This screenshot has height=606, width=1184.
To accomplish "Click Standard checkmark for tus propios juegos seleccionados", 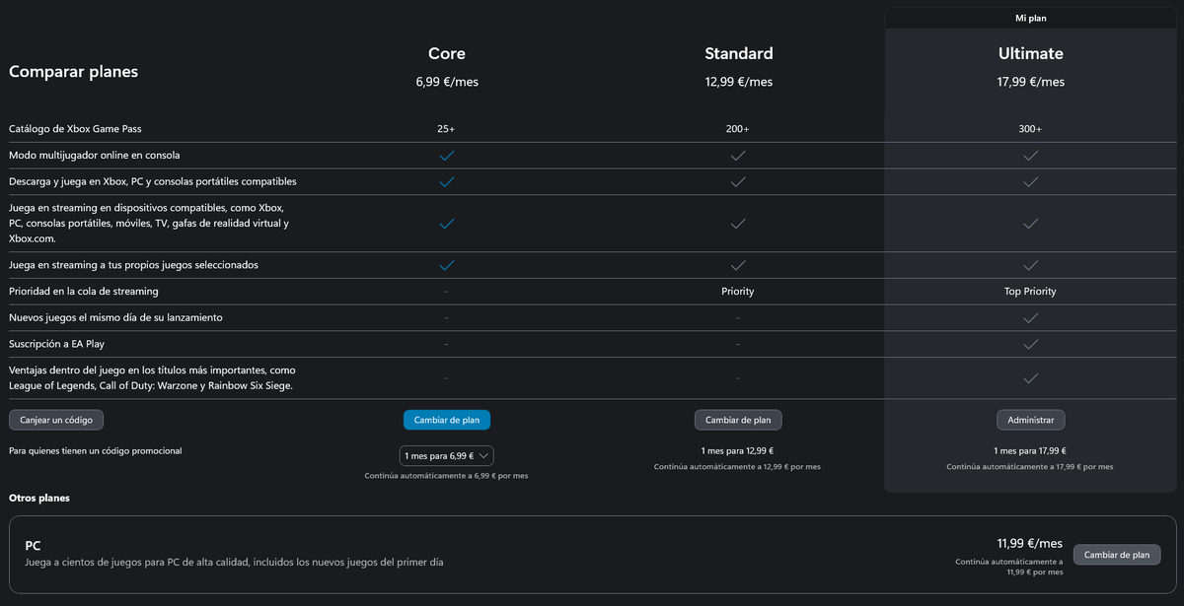I will pos(738,265).
